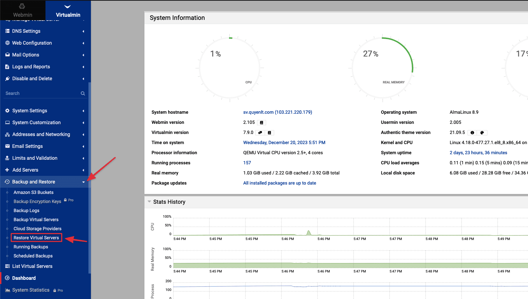Open Restore Virtual Servers
The image size is (528, 299).
36,238
